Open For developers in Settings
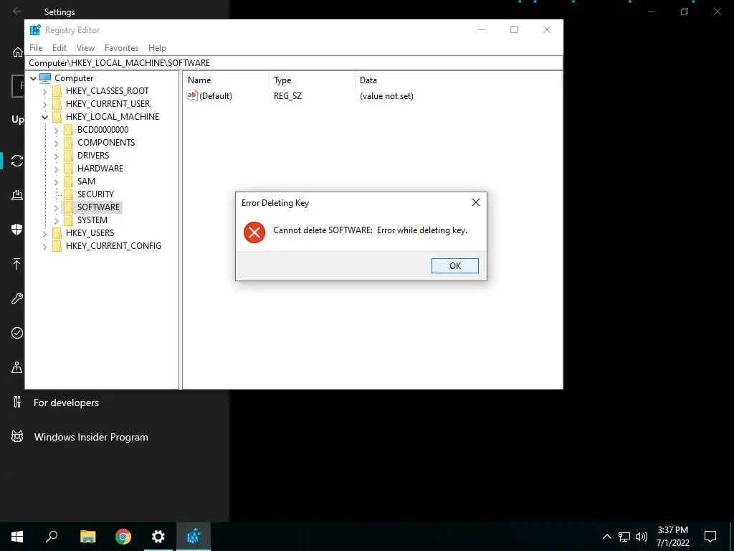734x551 pixels. coord(66,402)
